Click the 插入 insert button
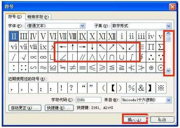Screen dimensions: 180x128 coord(134,120)
